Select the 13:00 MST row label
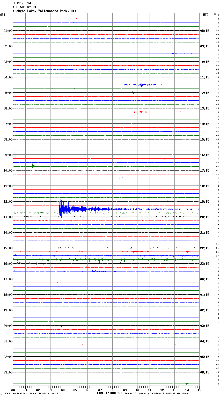The height and width of the screenshot is (397, 220). click(x=8, y=217)
